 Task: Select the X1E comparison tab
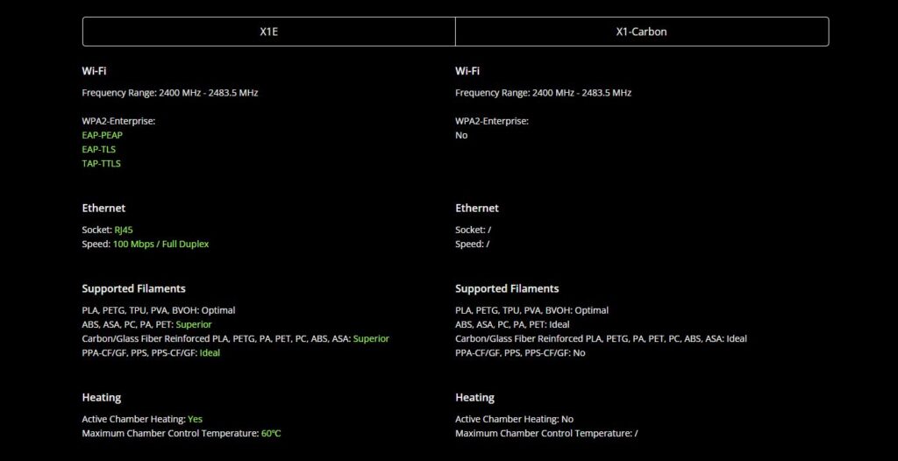(x=268, y=32)
